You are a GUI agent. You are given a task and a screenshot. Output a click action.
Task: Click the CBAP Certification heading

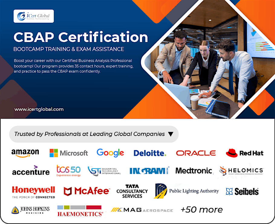pyautogui.click(x=80, y=37)
